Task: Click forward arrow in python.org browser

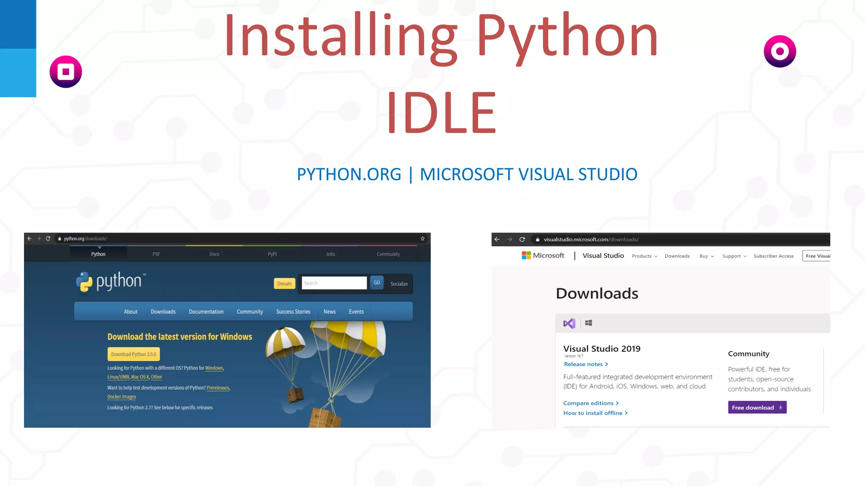Action: (x=38, y=238)
